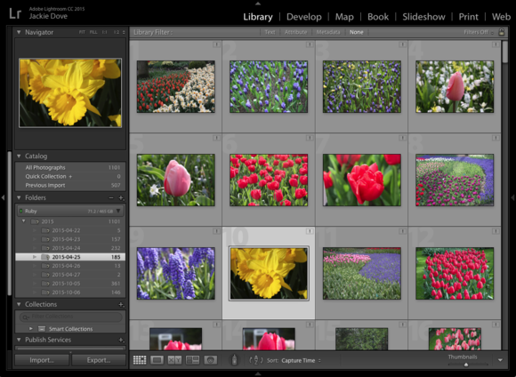Remove folder with minus icon
Image resolution: width=516 pixels, height=377 pixels.
point(111,197)
